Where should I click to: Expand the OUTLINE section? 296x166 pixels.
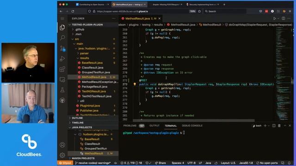click(77, 118)
